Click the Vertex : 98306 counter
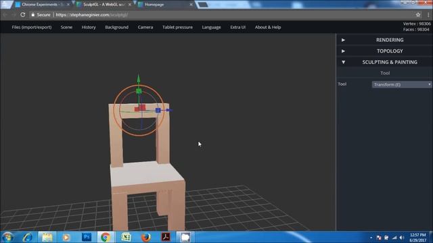Image resolution: width=433 pixels, height=243 pixels. [x=417, y=24]
